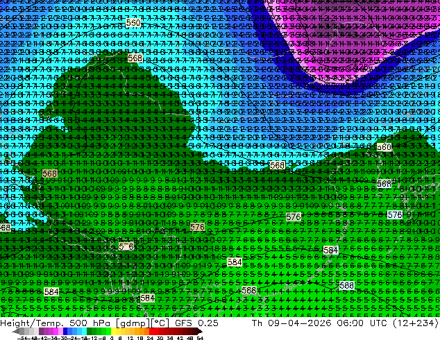Click the bright yellow swatch in the legend
Viewport: 440px width, 340px height.
[x=113, y=332]
